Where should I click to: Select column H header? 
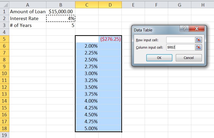pos(203,5)
